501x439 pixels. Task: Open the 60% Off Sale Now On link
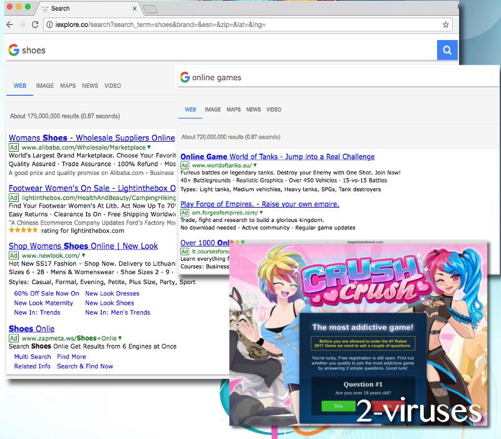46,294
